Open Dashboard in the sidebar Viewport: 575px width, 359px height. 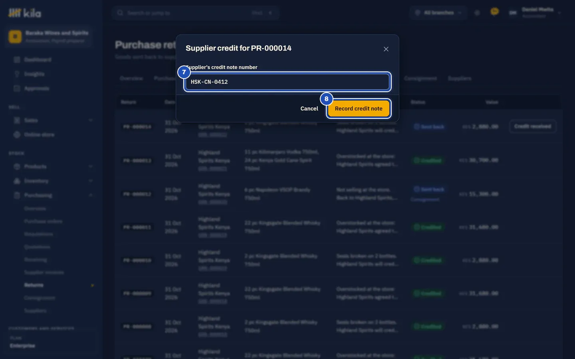[38, 60]
